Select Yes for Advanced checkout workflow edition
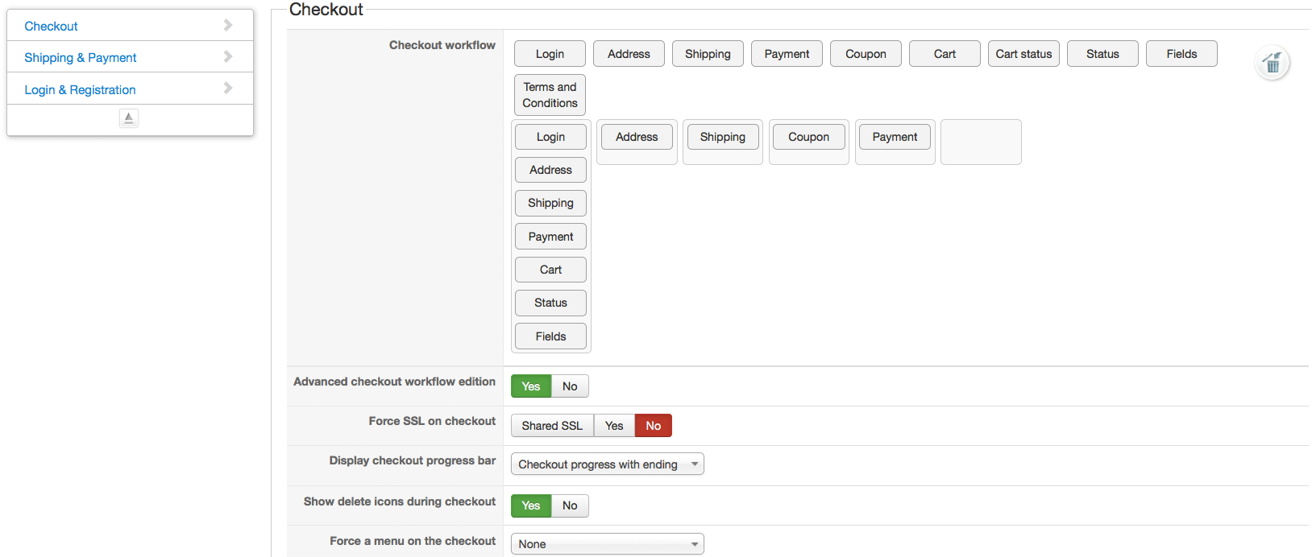The width and height of the screenshot is (1312, 557). (x=531, y=386)
